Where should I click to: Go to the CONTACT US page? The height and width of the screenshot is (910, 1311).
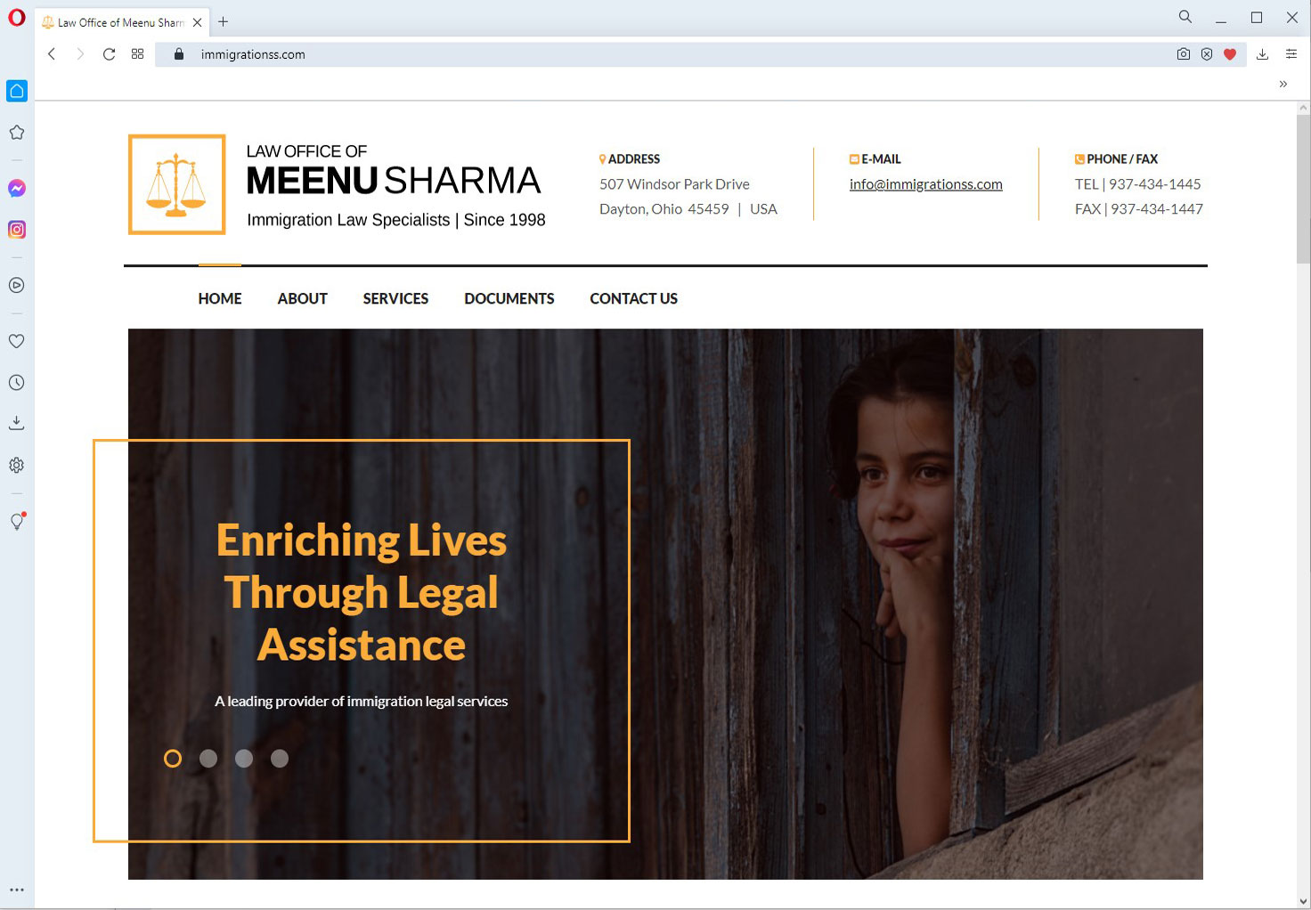tap(633, 299)
